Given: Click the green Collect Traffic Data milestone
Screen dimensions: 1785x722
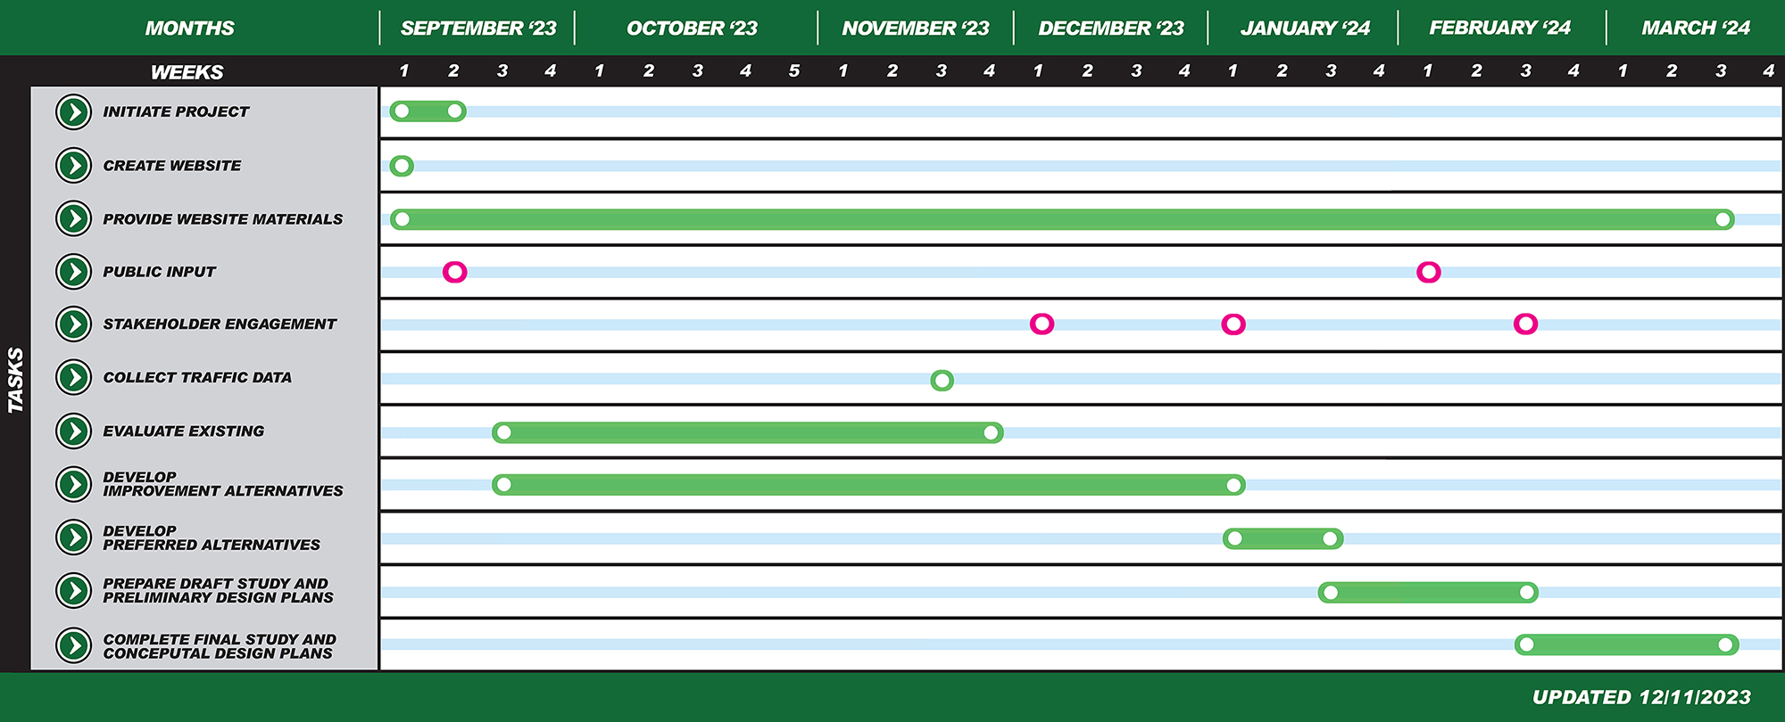Looking at the screenshot, I should [942, 381].
